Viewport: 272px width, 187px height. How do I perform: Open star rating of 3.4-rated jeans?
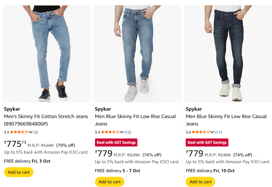click(110, 132)
